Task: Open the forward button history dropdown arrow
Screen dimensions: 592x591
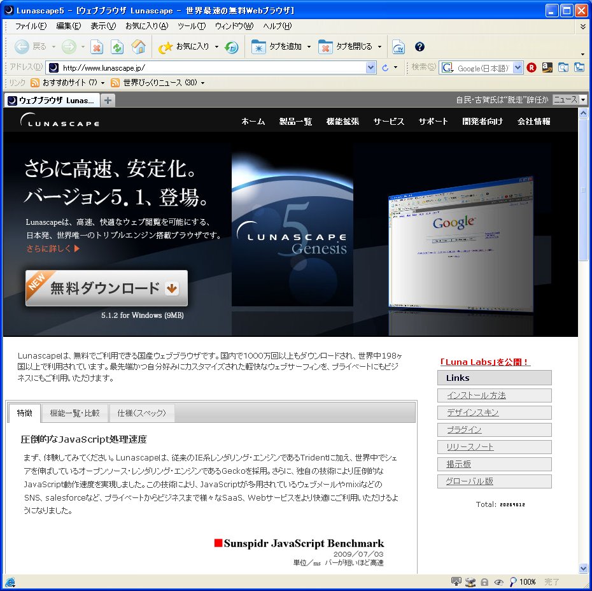Action: point(83,47)
